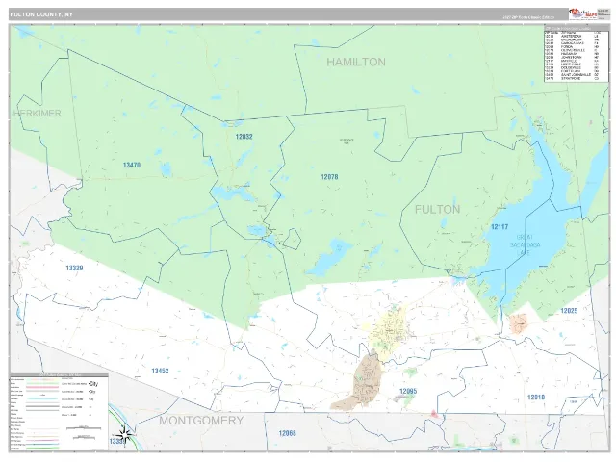
Task: Select ZIP code 12078 label
Action: (329, 177)
